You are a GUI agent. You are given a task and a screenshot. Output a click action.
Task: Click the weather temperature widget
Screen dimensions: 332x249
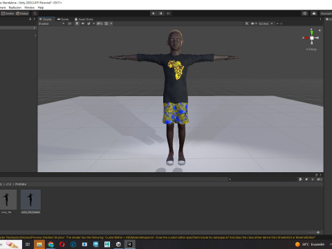click(x=310, y=244)
